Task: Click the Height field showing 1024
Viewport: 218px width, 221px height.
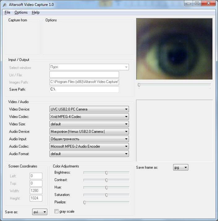Action: tap(36, 198)
